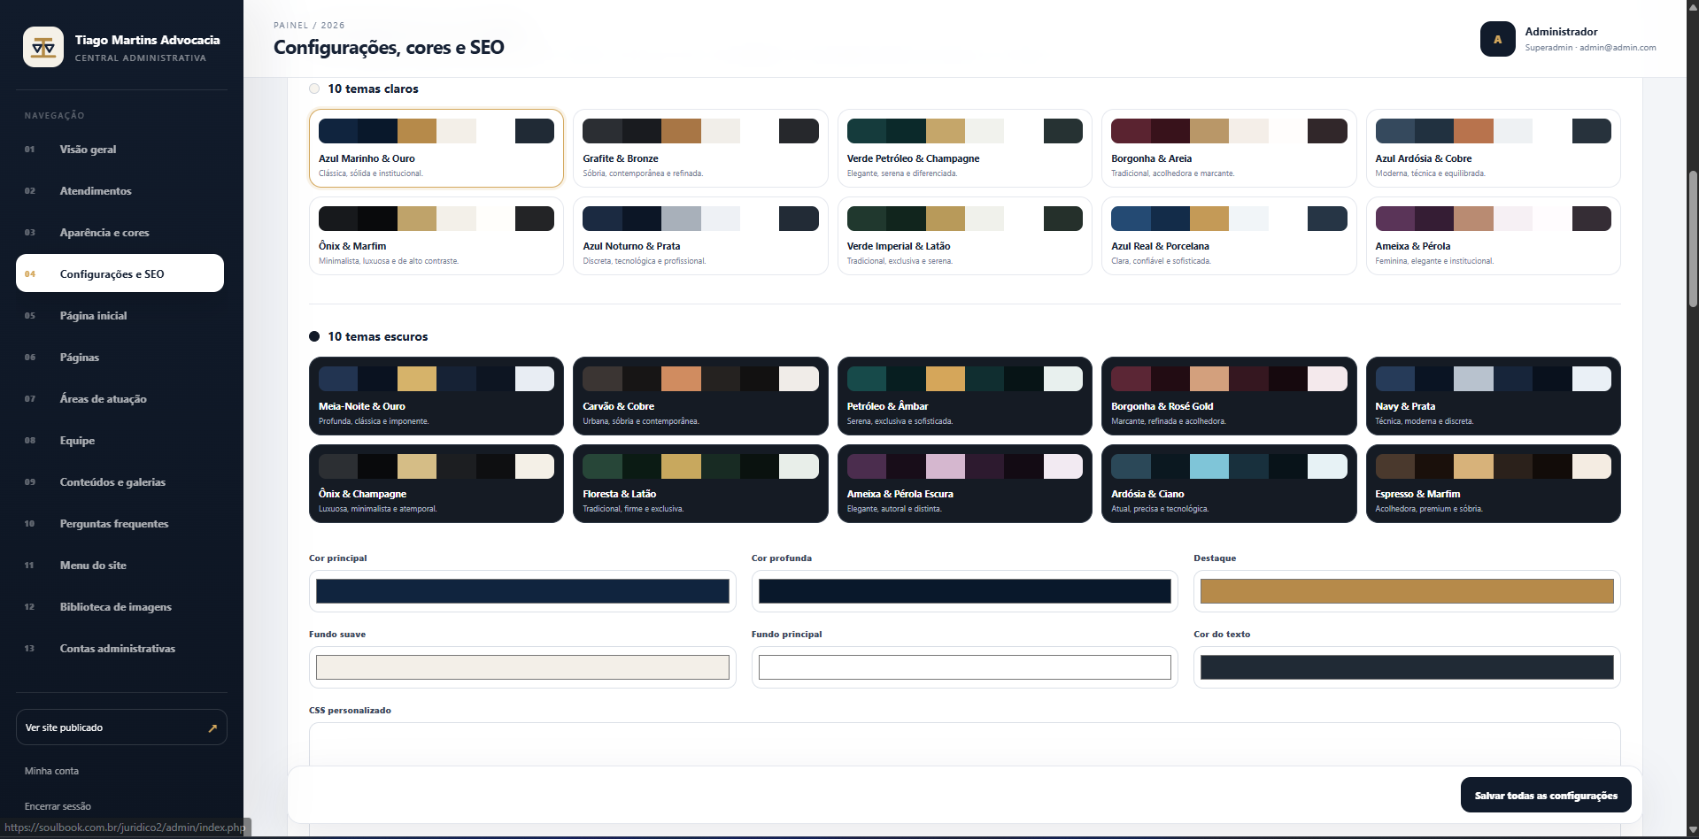Open the Cor principal color picker
The height and width of the screenshot is (839, 1699).
[x=522, y=591]
